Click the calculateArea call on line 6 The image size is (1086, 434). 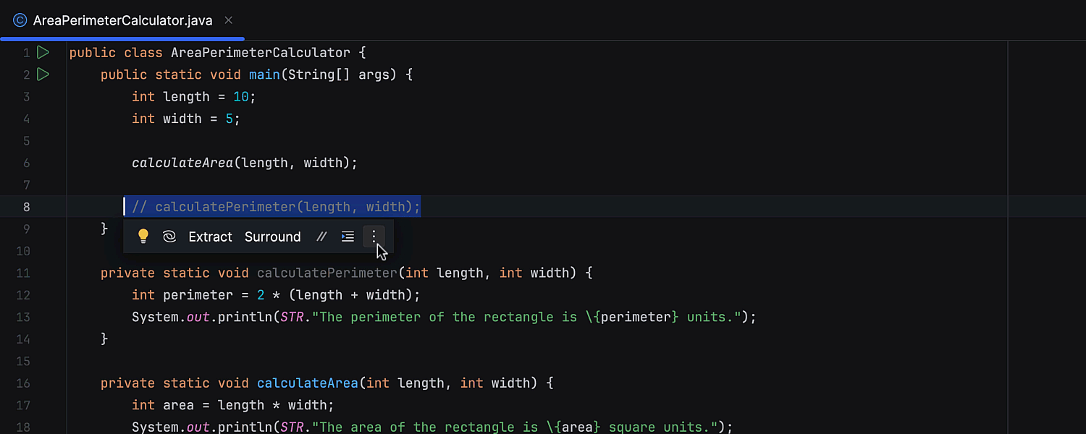click(x=182, y=163)
